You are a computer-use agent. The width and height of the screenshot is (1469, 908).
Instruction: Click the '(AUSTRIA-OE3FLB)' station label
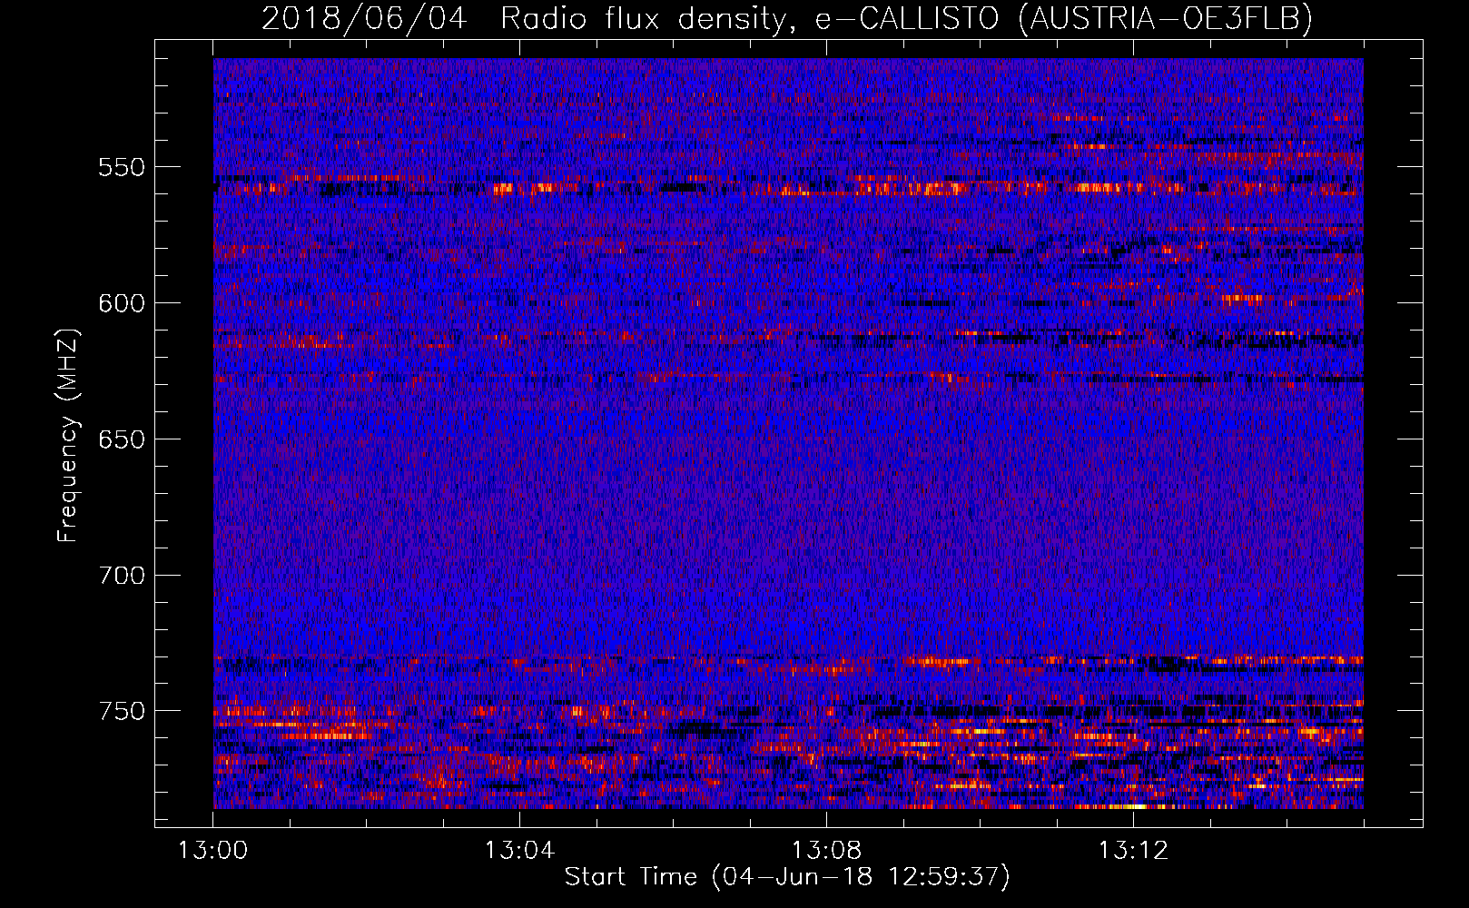(1167, 18)
